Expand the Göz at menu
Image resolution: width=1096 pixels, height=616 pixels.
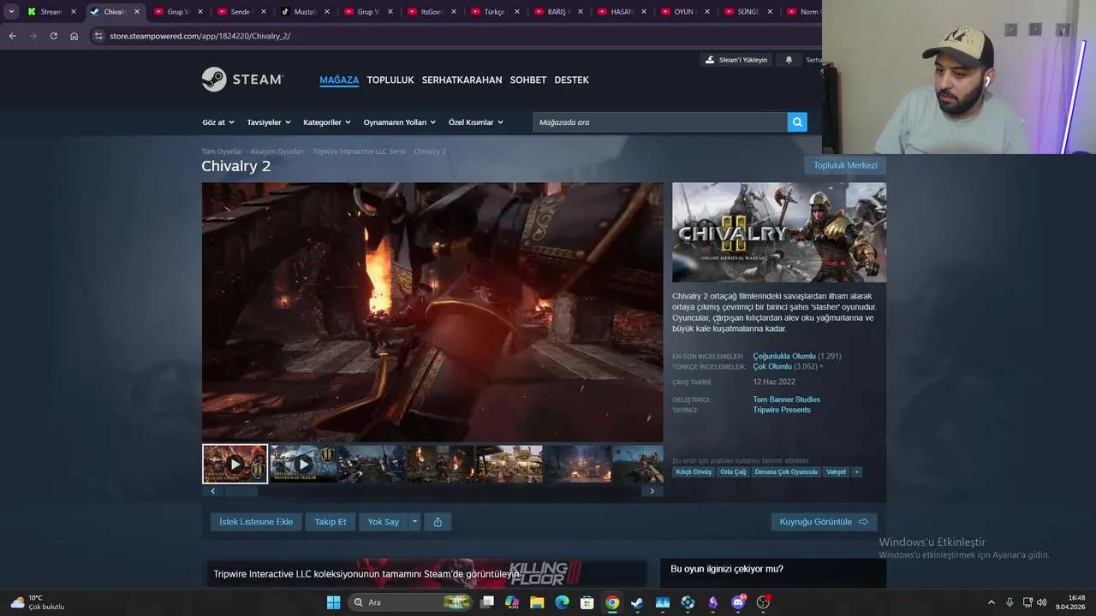(218, 122)
